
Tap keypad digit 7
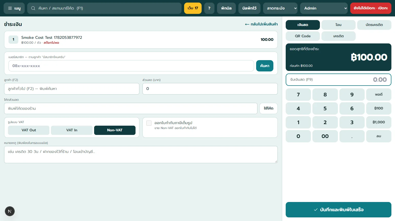point(298,95)
